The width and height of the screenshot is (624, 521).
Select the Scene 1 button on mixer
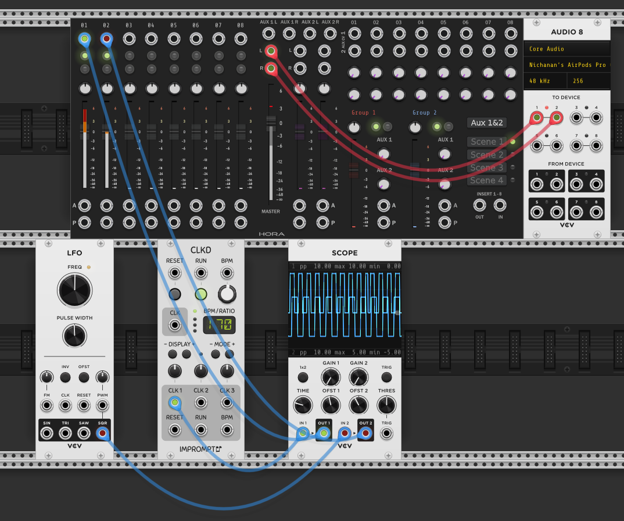click(x=487, y=142)
